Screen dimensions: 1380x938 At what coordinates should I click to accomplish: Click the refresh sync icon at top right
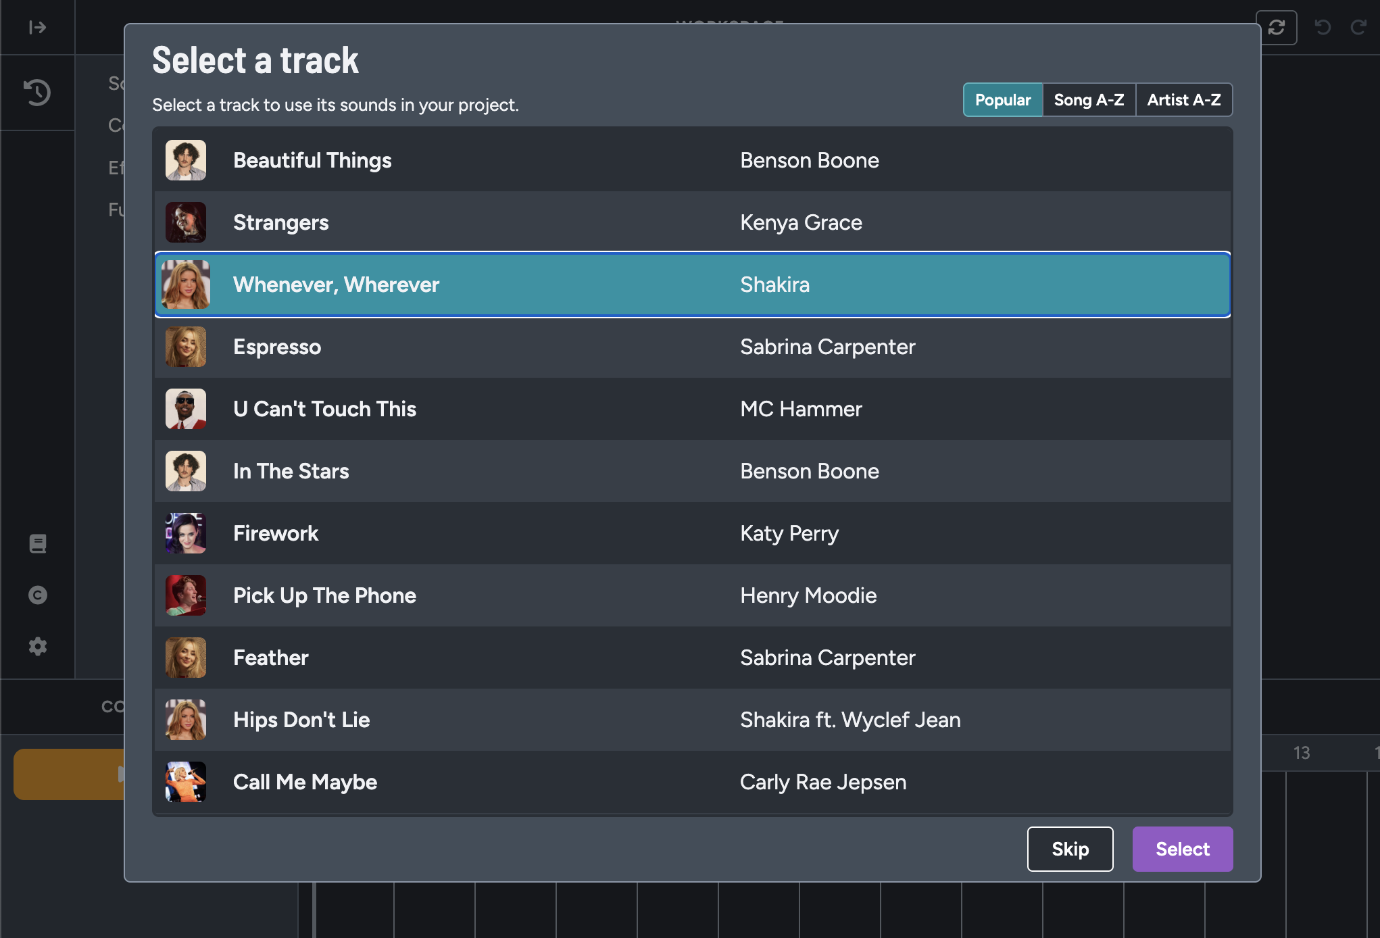[x=1277, y=27]
